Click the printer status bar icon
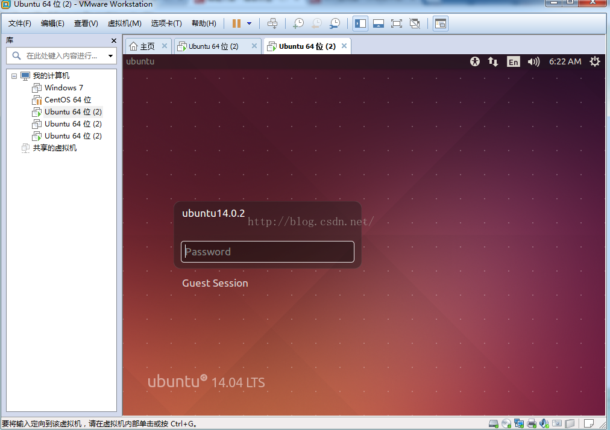The width and height of the screenshot is (610, 430). tap(532, 423)
